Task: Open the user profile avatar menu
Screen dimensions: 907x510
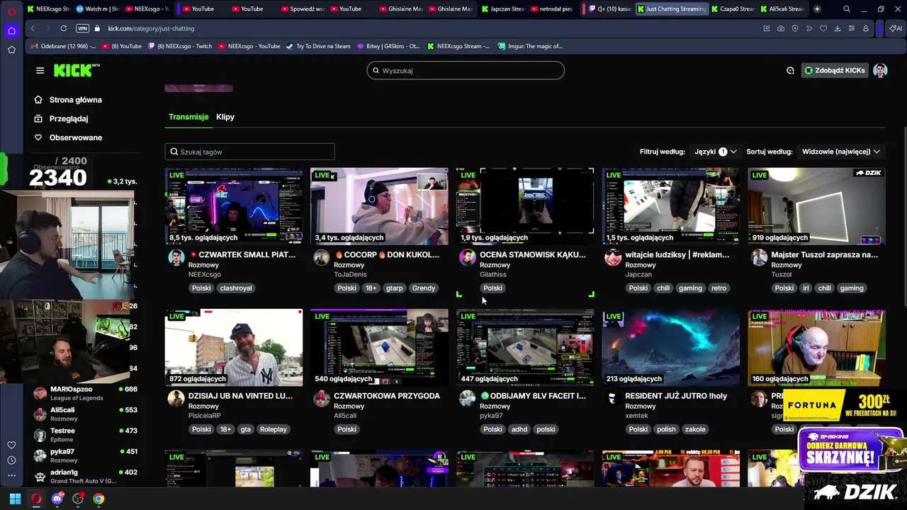Action: coord(880,70)
